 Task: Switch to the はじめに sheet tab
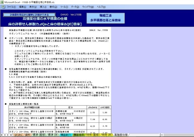click(x=19, y=135)
